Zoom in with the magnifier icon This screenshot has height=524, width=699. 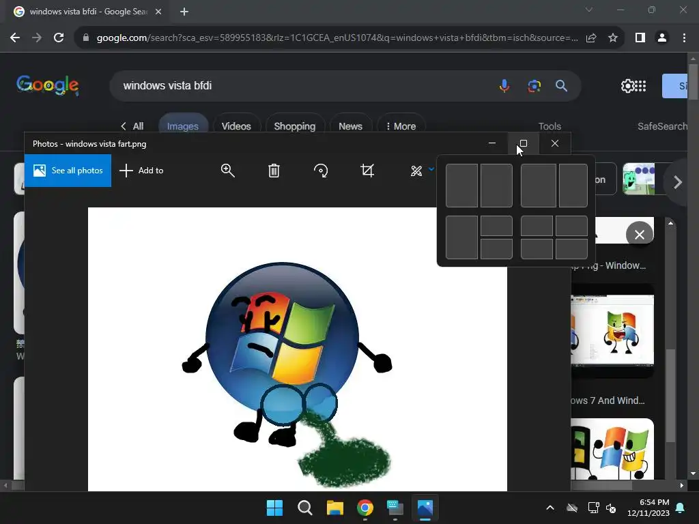227,171
